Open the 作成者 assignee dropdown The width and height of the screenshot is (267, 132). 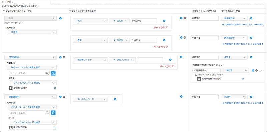(x=32, y=32)
